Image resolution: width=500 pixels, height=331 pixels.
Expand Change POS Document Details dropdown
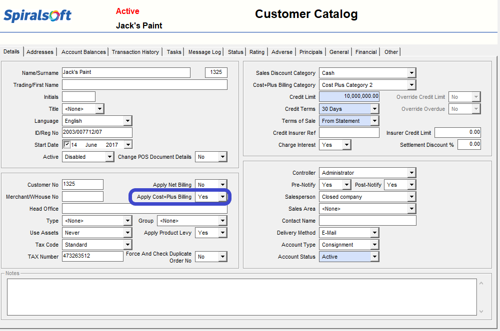pyautogui.click(x=222, y=157)
